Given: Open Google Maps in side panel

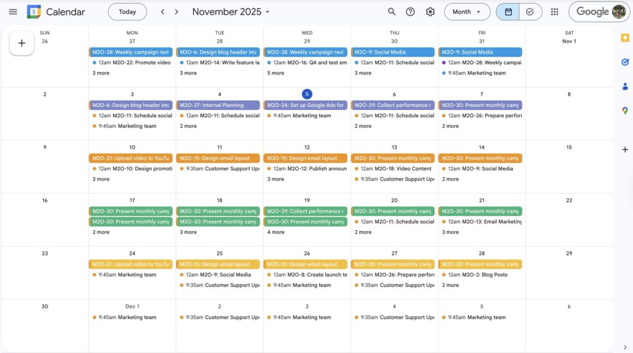Looking at the screenshot, I should (x=625, y=110).
